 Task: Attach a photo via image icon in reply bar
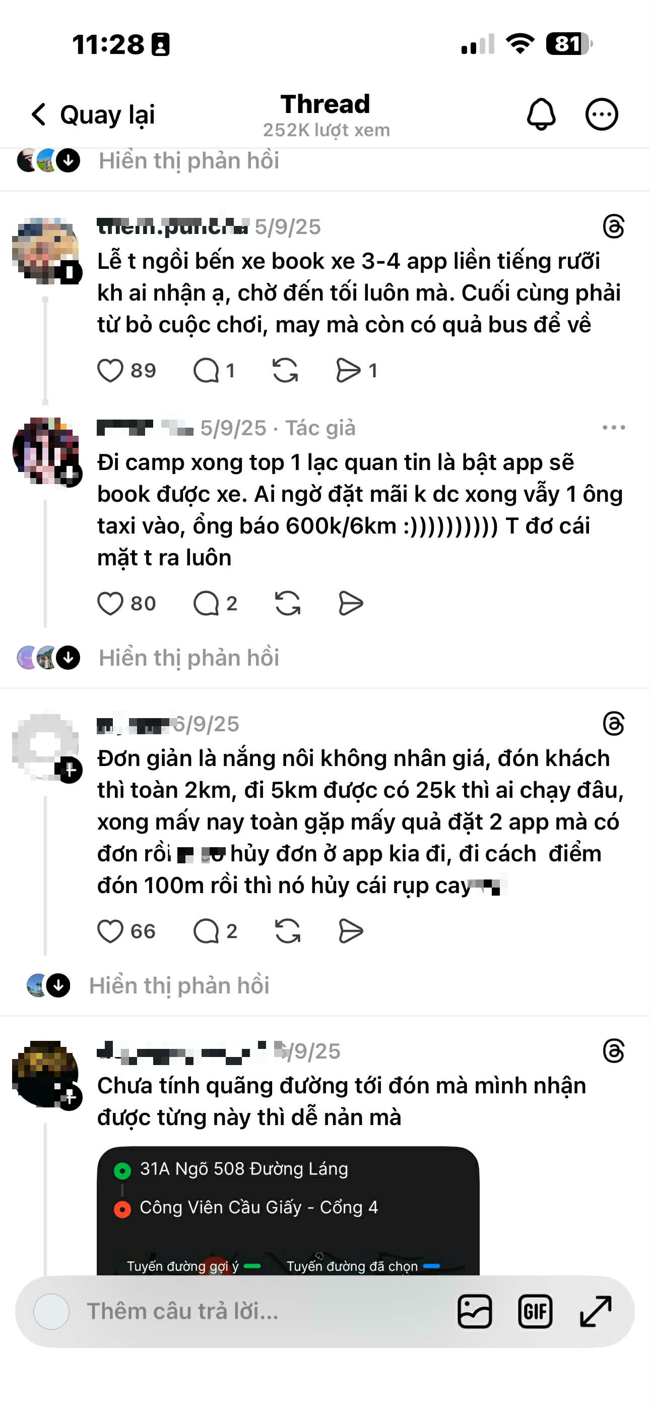point(474,1312)
